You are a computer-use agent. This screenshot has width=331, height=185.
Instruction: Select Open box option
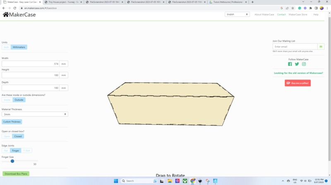(x=7, y=136)
